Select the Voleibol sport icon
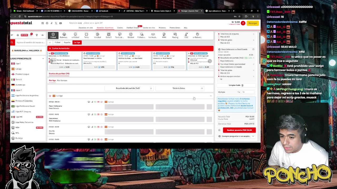This screenshot has width=337, height=189. pos(97,35)
